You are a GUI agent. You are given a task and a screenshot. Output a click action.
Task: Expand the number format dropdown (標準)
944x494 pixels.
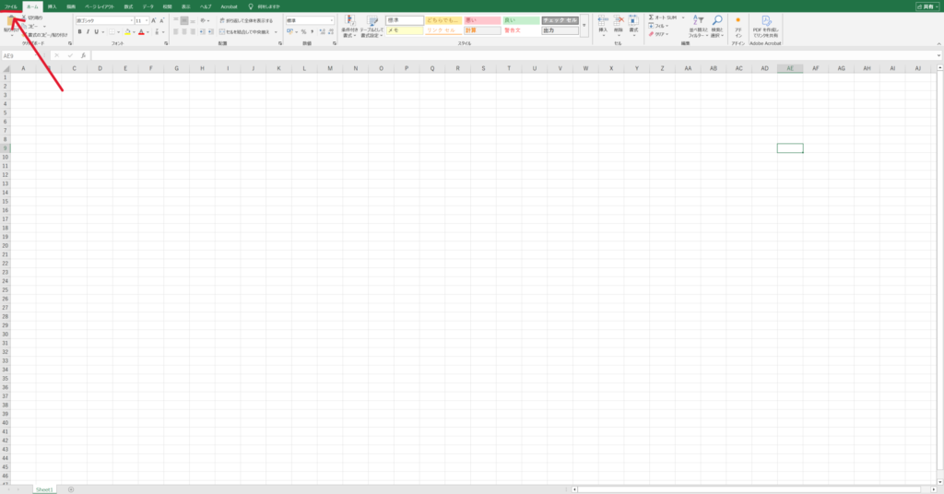[x=332, y=20]
